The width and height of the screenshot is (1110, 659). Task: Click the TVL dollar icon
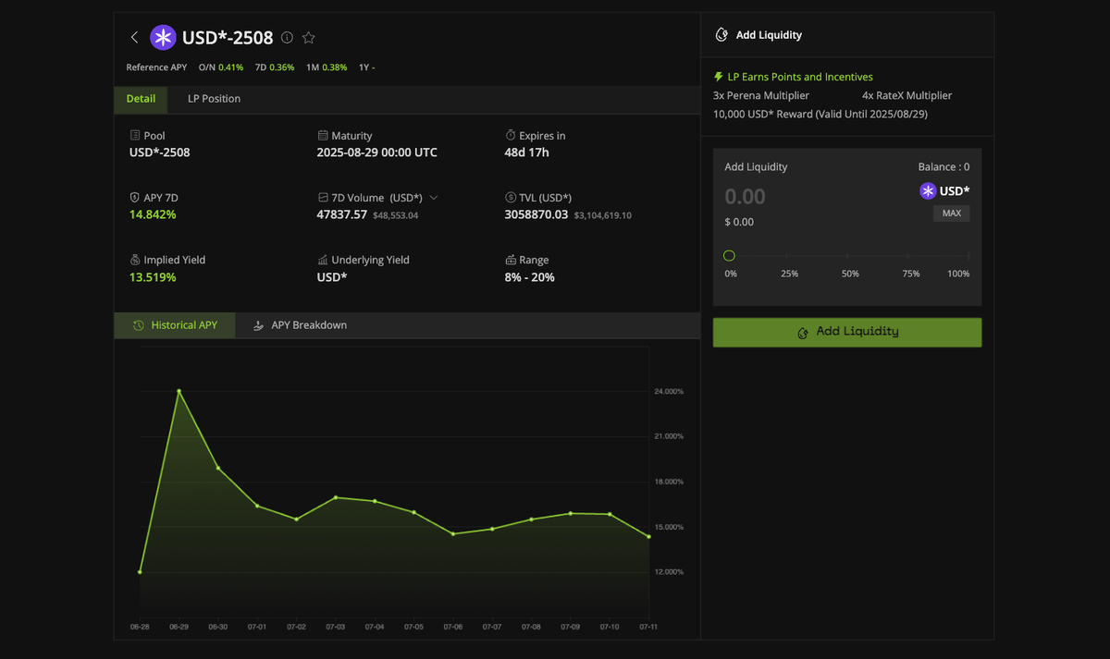511,197
